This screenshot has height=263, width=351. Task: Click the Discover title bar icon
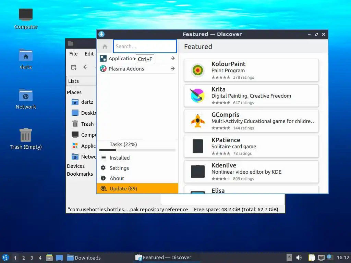101,34
